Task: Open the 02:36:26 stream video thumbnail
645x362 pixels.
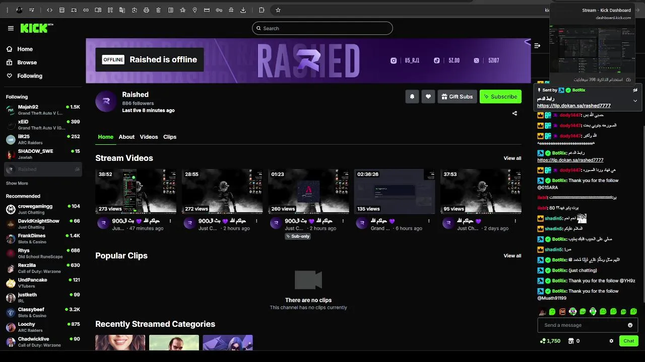Action: click(x=394, y=192)
